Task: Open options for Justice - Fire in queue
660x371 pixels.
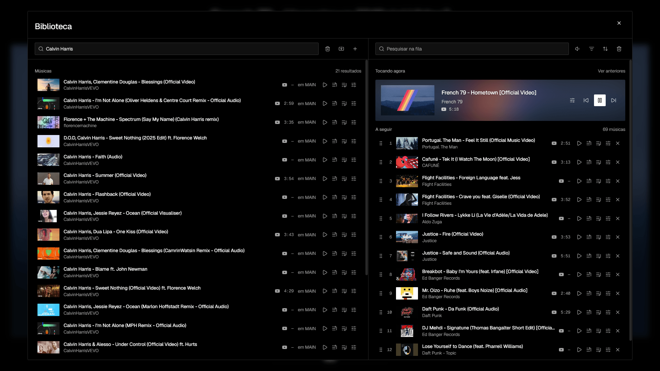Action: (x=608, y=237)
